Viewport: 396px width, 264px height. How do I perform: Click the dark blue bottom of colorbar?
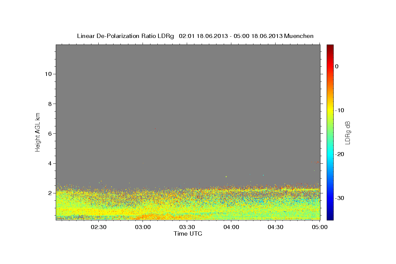pos(330,217)
